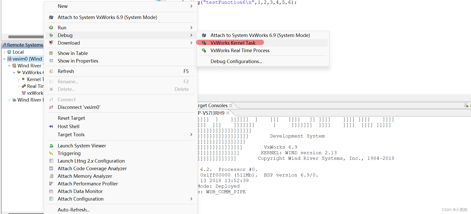Open Debug Configurations... dialog
The image size is (471, 214).
(263, 61)
